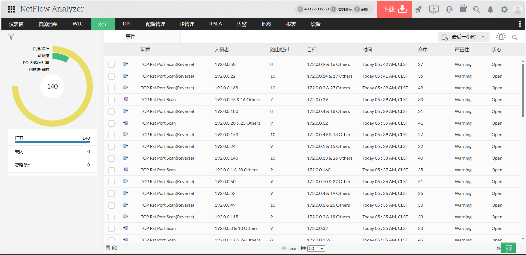
Task: Open the page size 50 dropdown
Action: 316,248
